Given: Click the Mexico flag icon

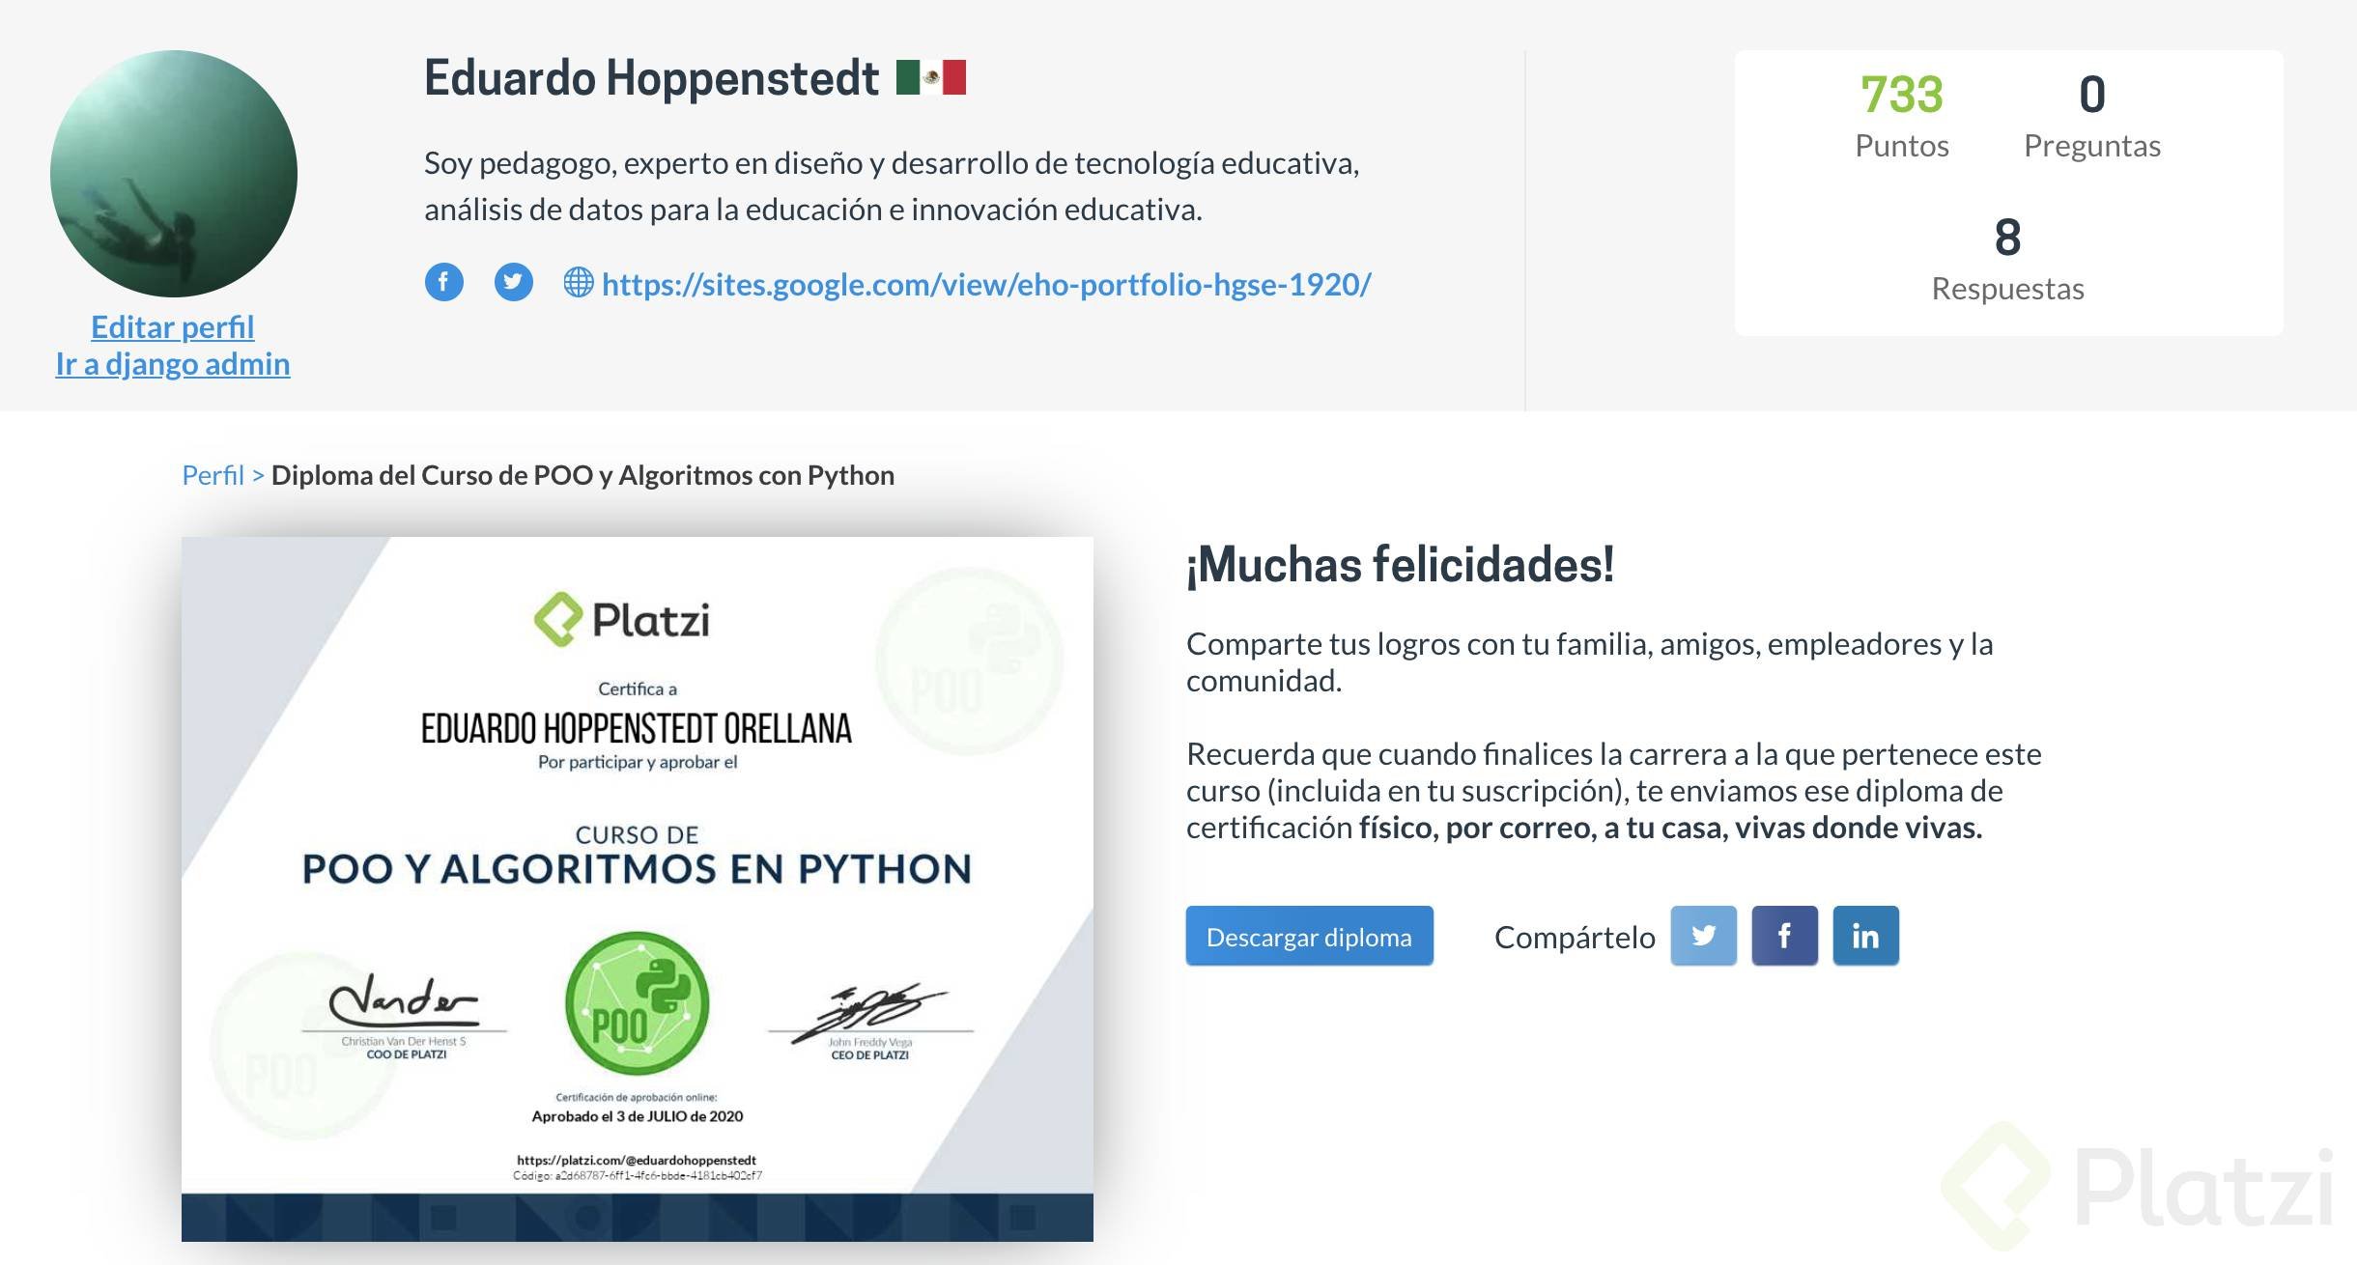Looking at the screenshot, I should 931,77.
